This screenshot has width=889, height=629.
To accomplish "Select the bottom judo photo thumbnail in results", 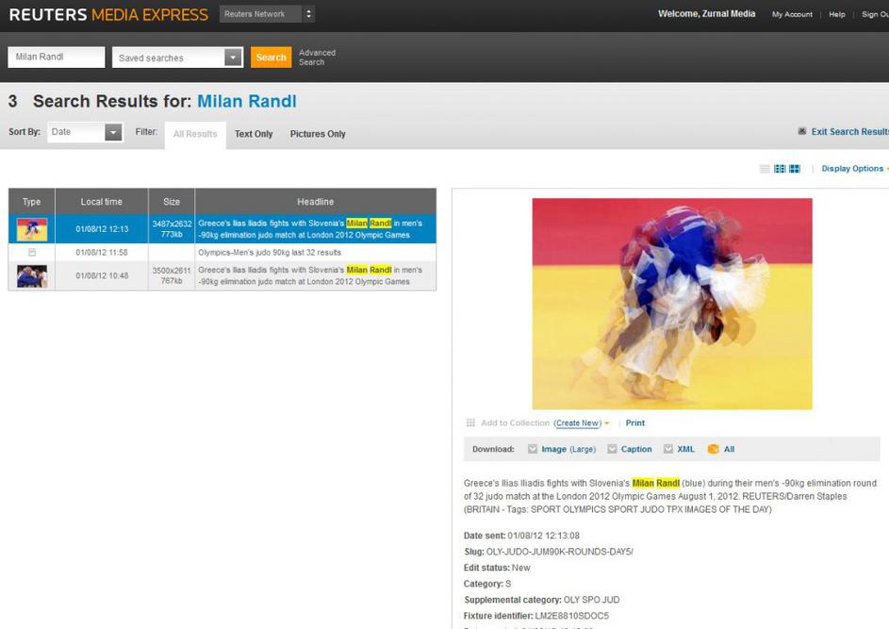I will [32, 275].
